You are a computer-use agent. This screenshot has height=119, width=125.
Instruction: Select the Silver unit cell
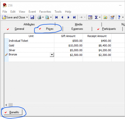[31, 50]
